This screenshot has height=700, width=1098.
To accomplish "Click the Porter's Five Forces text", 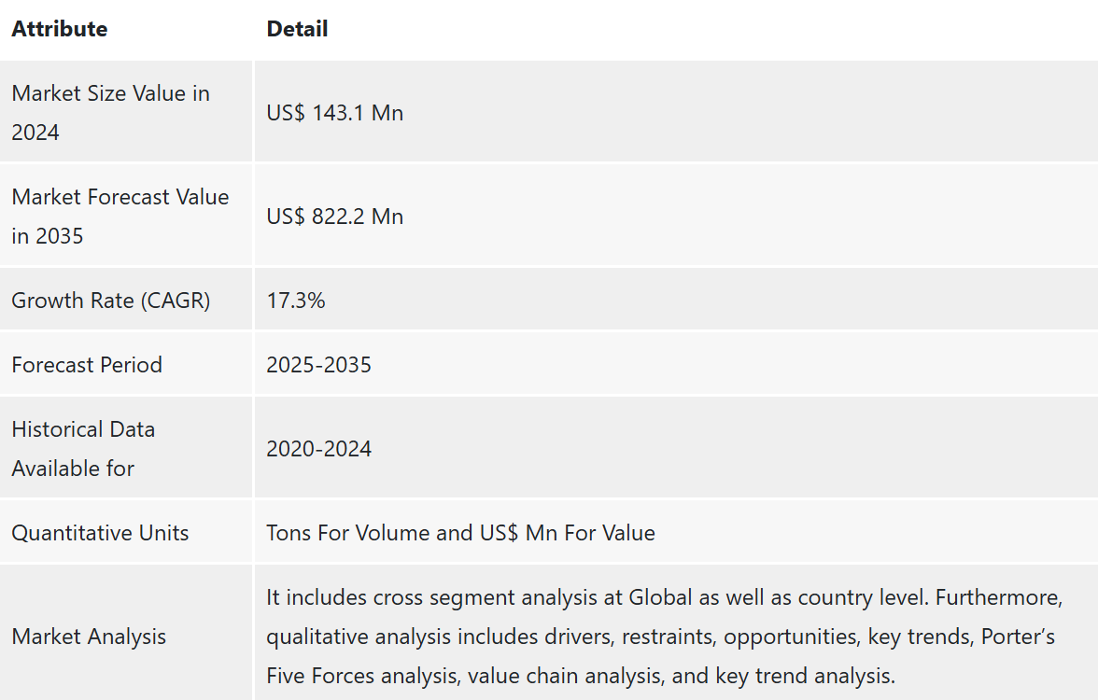I will tap(1016, 637).
